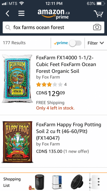Screen dimensions: 107x191
Task: Toggle the Prime filter switch
Action: click(x=75, y=43)
